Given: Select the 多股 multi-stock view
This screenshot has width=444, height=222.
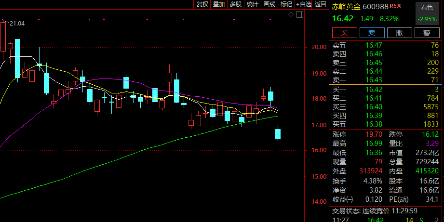Looking at the screenshot, I should click(236, 4).
